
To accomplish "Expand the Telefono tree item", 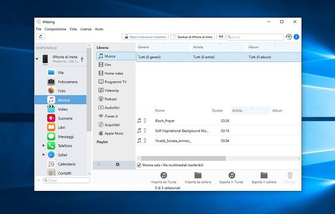I will [x=43, y=145].
